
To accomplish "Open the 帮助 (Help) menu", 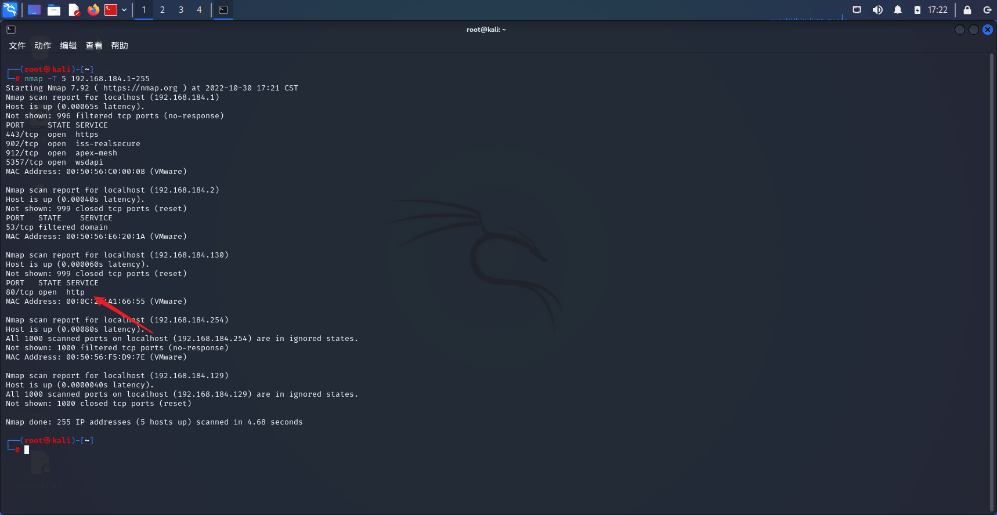I will (119, 46).
